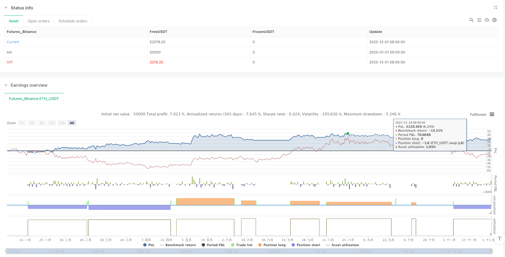Toggle Position short legend visibility
The height and width of the screenshot is (257, 505).
coord(306,245)
